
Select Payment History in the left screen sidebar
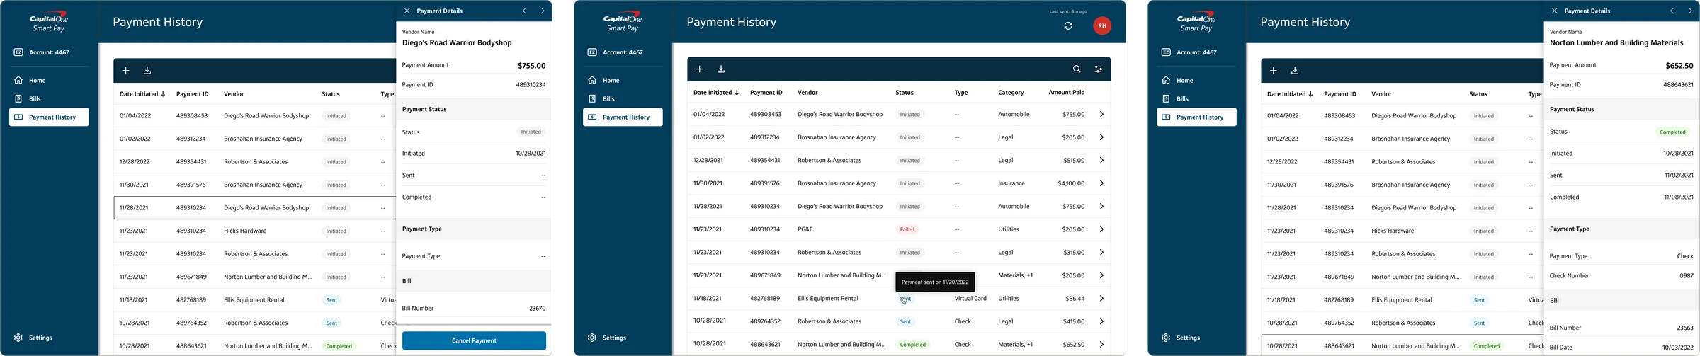pyautogui.click(x=49, y=117)
